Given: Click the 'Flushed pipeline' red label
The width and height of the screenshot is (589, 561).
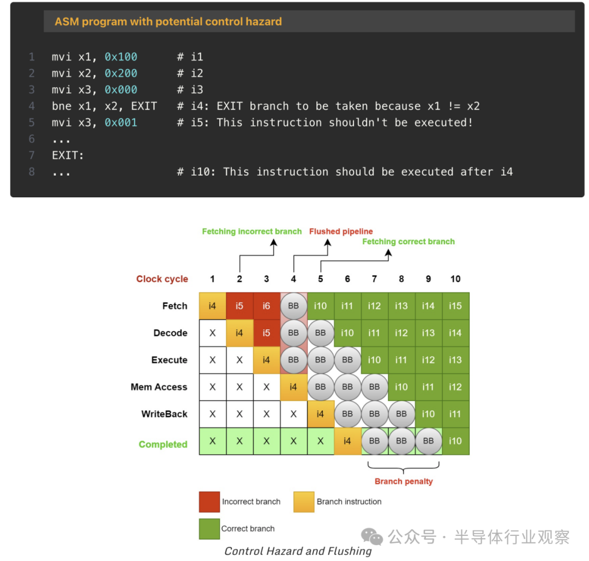Looking at the screenshot, I should click(x=341, y=231).
